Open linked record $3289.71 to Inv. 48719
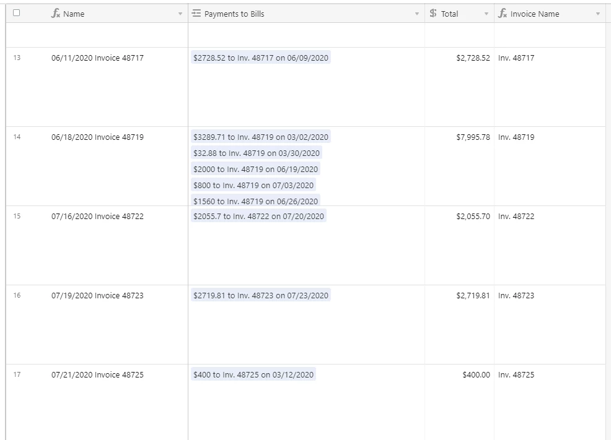The image size is (611, 440). point(261,137)
